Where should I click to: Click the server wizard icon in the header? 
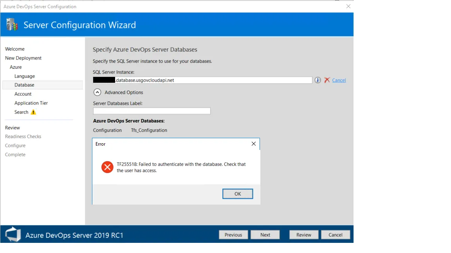click(x=12, y=25)
